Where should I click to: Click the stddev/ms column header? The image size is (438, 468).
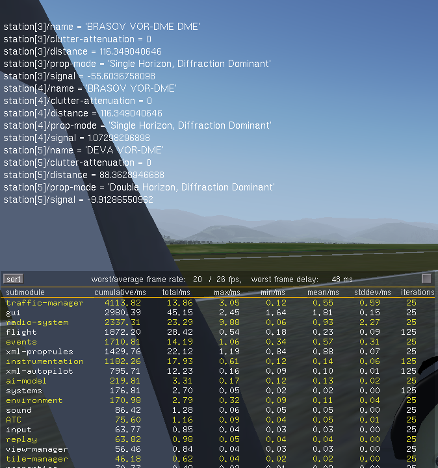[x=373, y=292]
